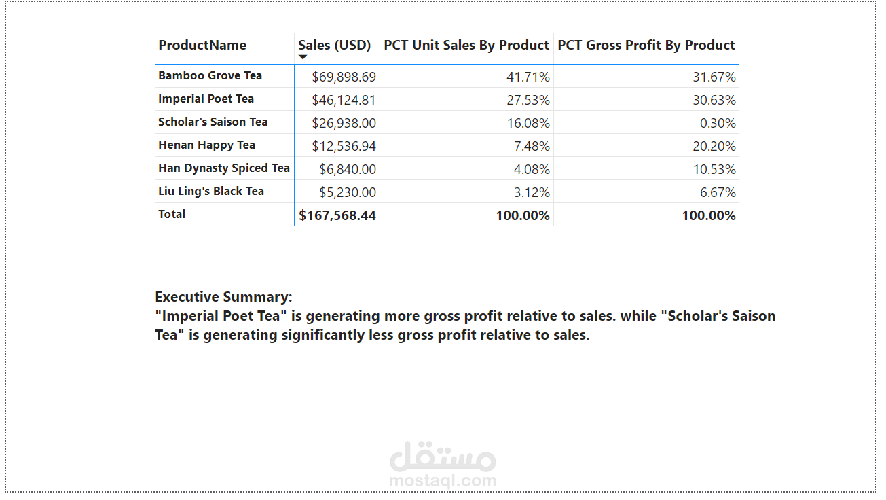The image size is (886, 500).
Task: Click the 31.67% gross profit cell
Action: pos(714,77)
